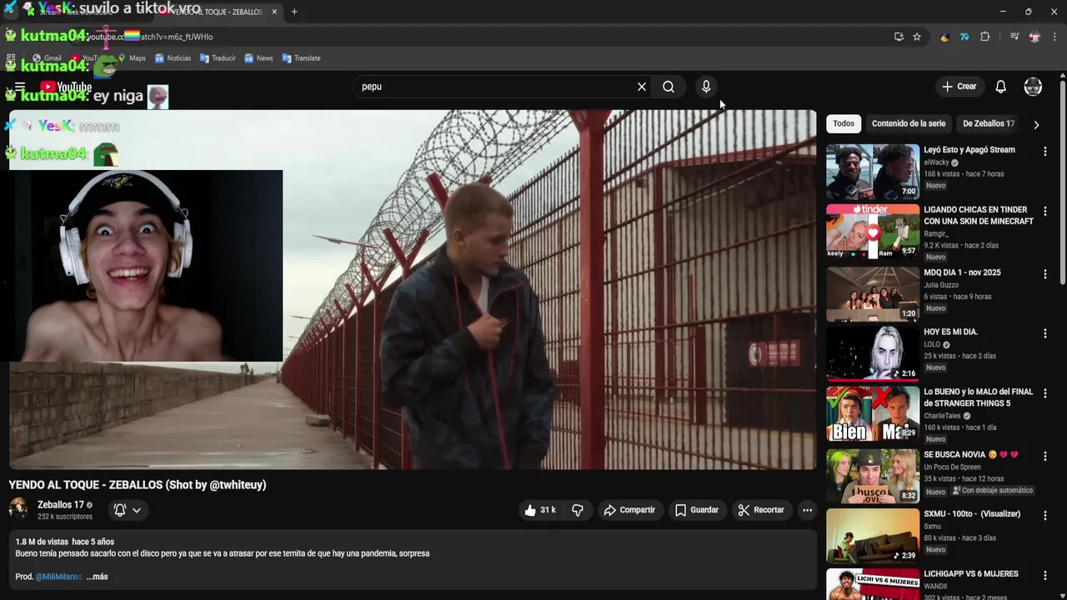Open Chrome three-dot menu
The image size is (1067, 600).
[x=1054, y=37]
